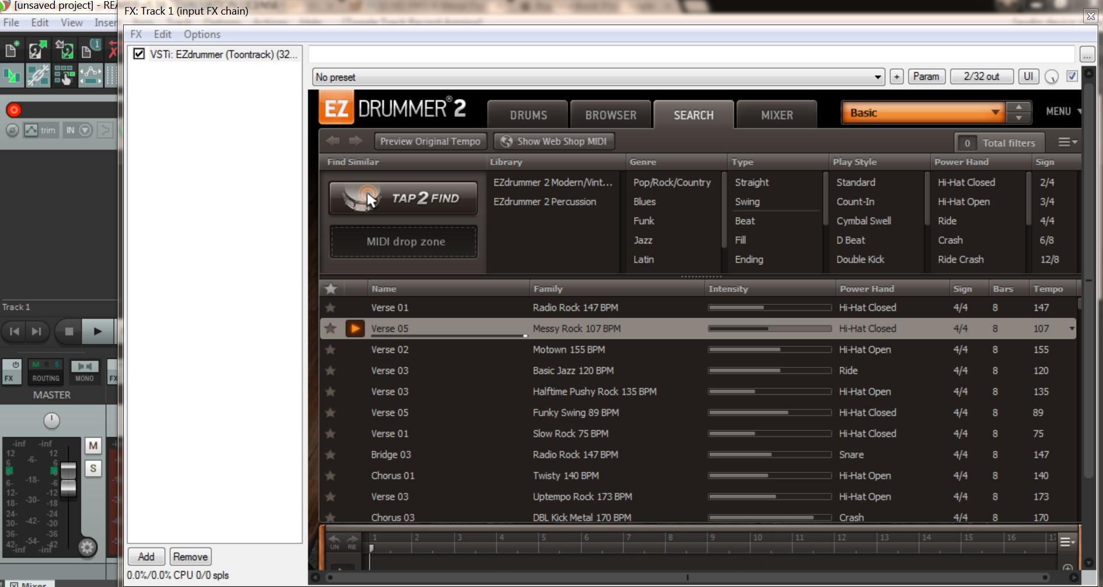Open the Verse 05 Messy Rock row dropdown arrow
Screen dimensions: 1103x587
[1072, 329]
